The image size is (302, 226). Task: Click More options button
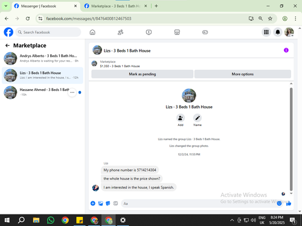click(x=243, y=74)
